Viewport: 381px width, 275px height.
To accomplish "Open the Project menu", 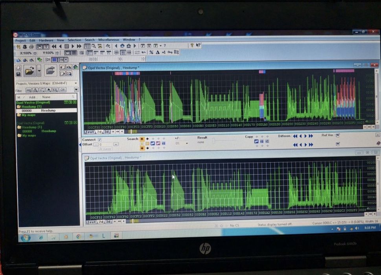I will point(20,41).
